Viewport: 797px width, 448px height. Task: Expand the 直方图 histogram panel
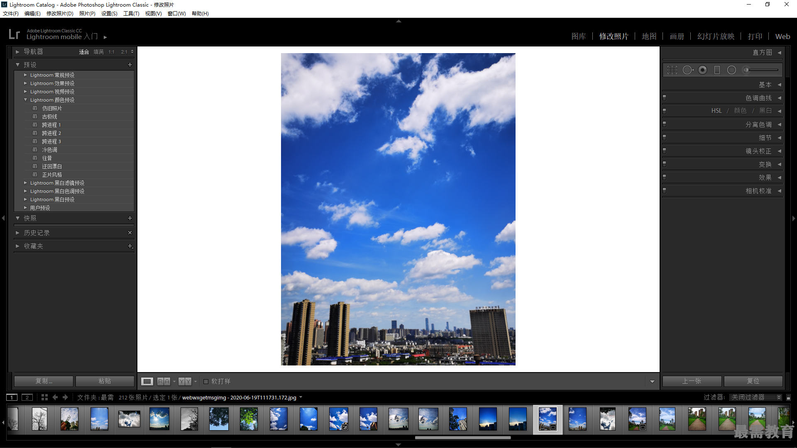[x=780, y=53]
